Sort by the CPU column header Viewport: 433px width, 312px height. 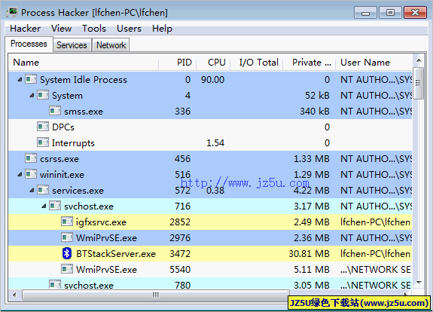click(213, 63)
